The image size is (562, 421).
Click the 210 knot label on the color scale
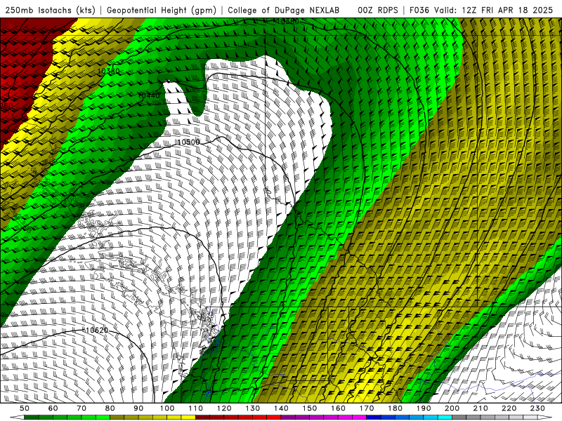point(481,408)
